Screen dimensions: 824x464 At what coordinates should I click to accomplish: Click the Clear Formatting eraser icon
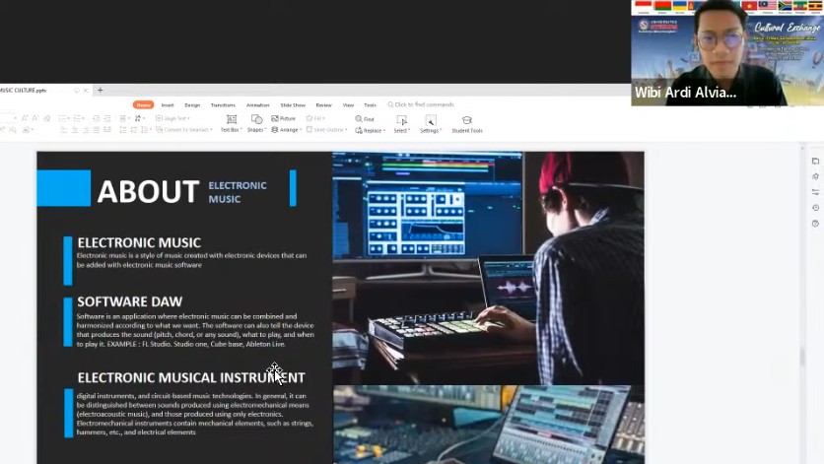click(x=47, y=119)
